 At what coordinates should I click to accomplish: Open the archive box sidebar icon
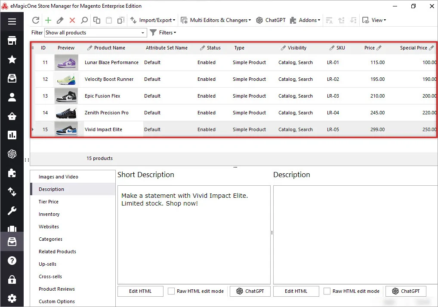12,78
